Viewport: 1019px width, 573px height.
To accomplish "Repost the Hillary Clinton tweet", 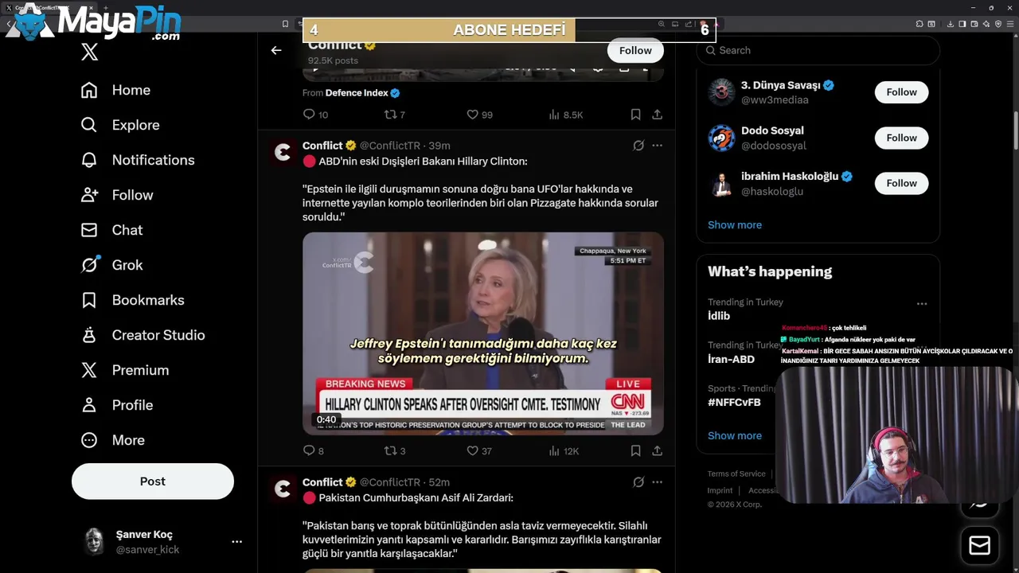I will [x=390, y=450].
